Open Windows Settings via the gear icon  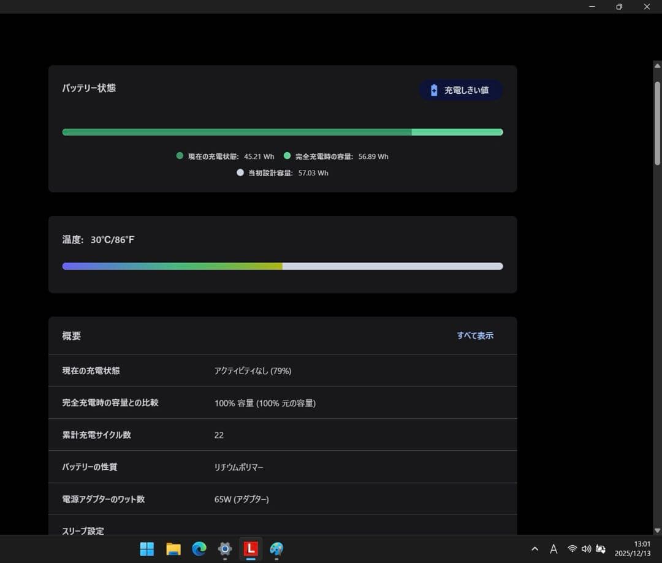point(224,549)
